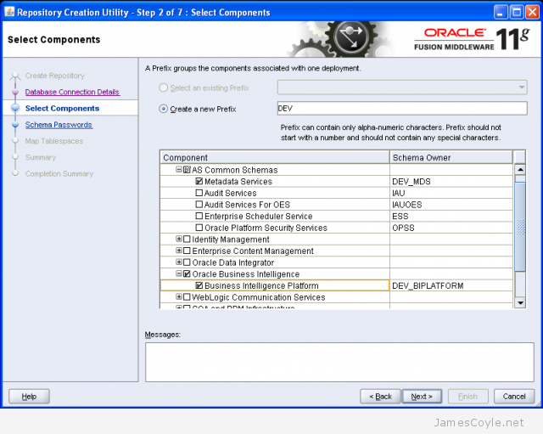Select the 'Select an existing Prefix' radio button

point(163,87)
